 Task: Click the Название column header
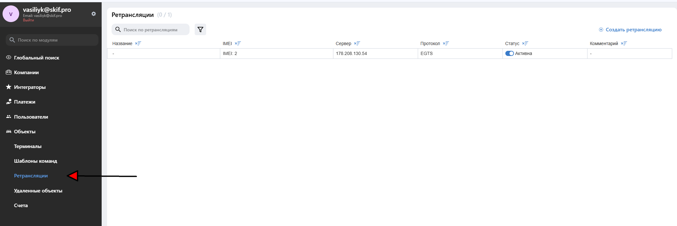point(122,43)
